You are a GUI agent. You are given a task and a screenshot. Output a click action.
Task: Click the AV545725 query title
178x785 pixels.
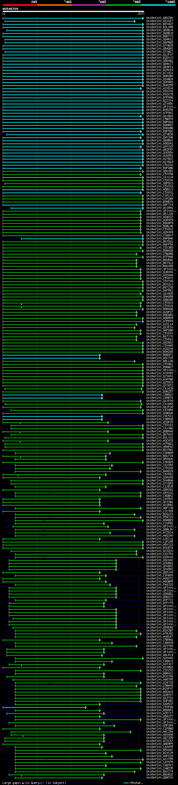10,9
